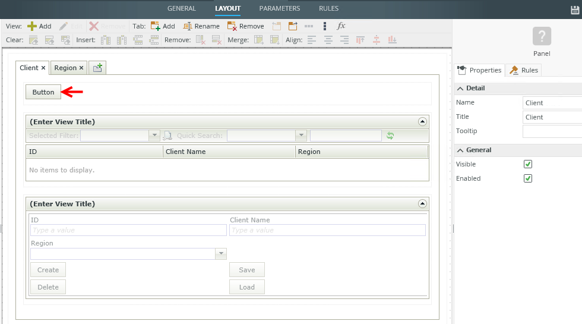Collapse the first view title panel
Screen dimensions: 582x324
[x=422, y=121]
